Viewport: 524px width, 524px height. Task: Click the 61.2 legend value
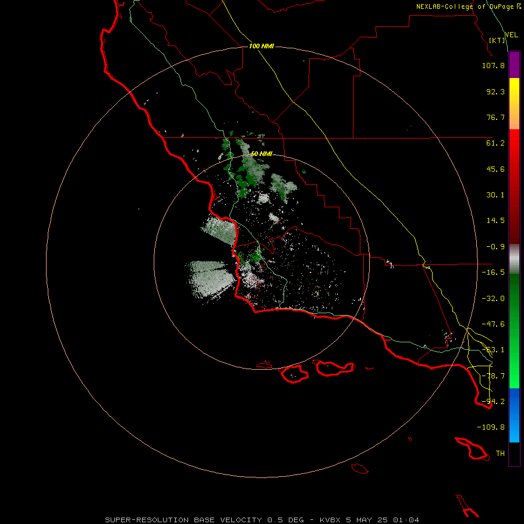coord(495,143)
